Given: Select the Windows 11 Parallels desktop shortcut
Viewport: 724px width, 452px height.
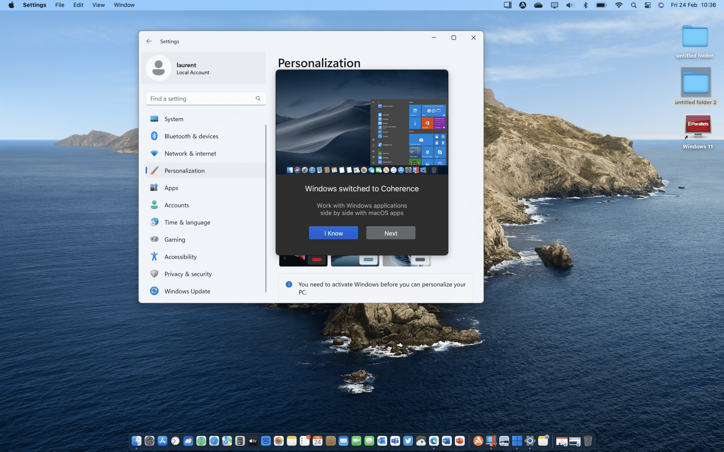Looking at the screenshot, I should [x=697, y=132].
